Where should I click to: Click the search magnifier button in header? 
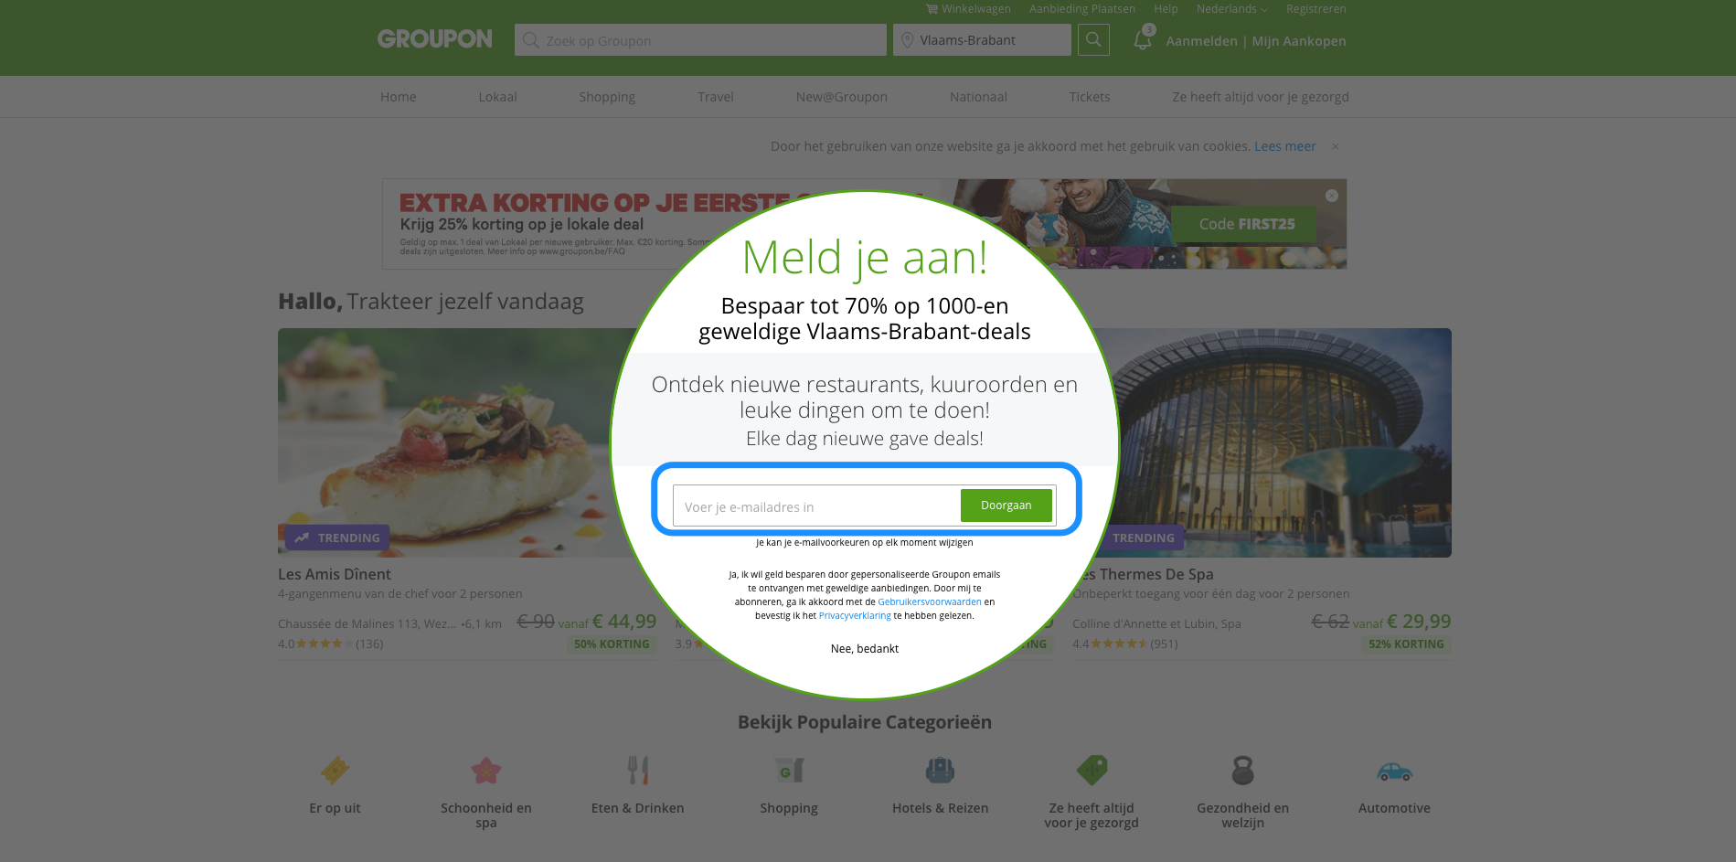click(x=1093, y=39)
